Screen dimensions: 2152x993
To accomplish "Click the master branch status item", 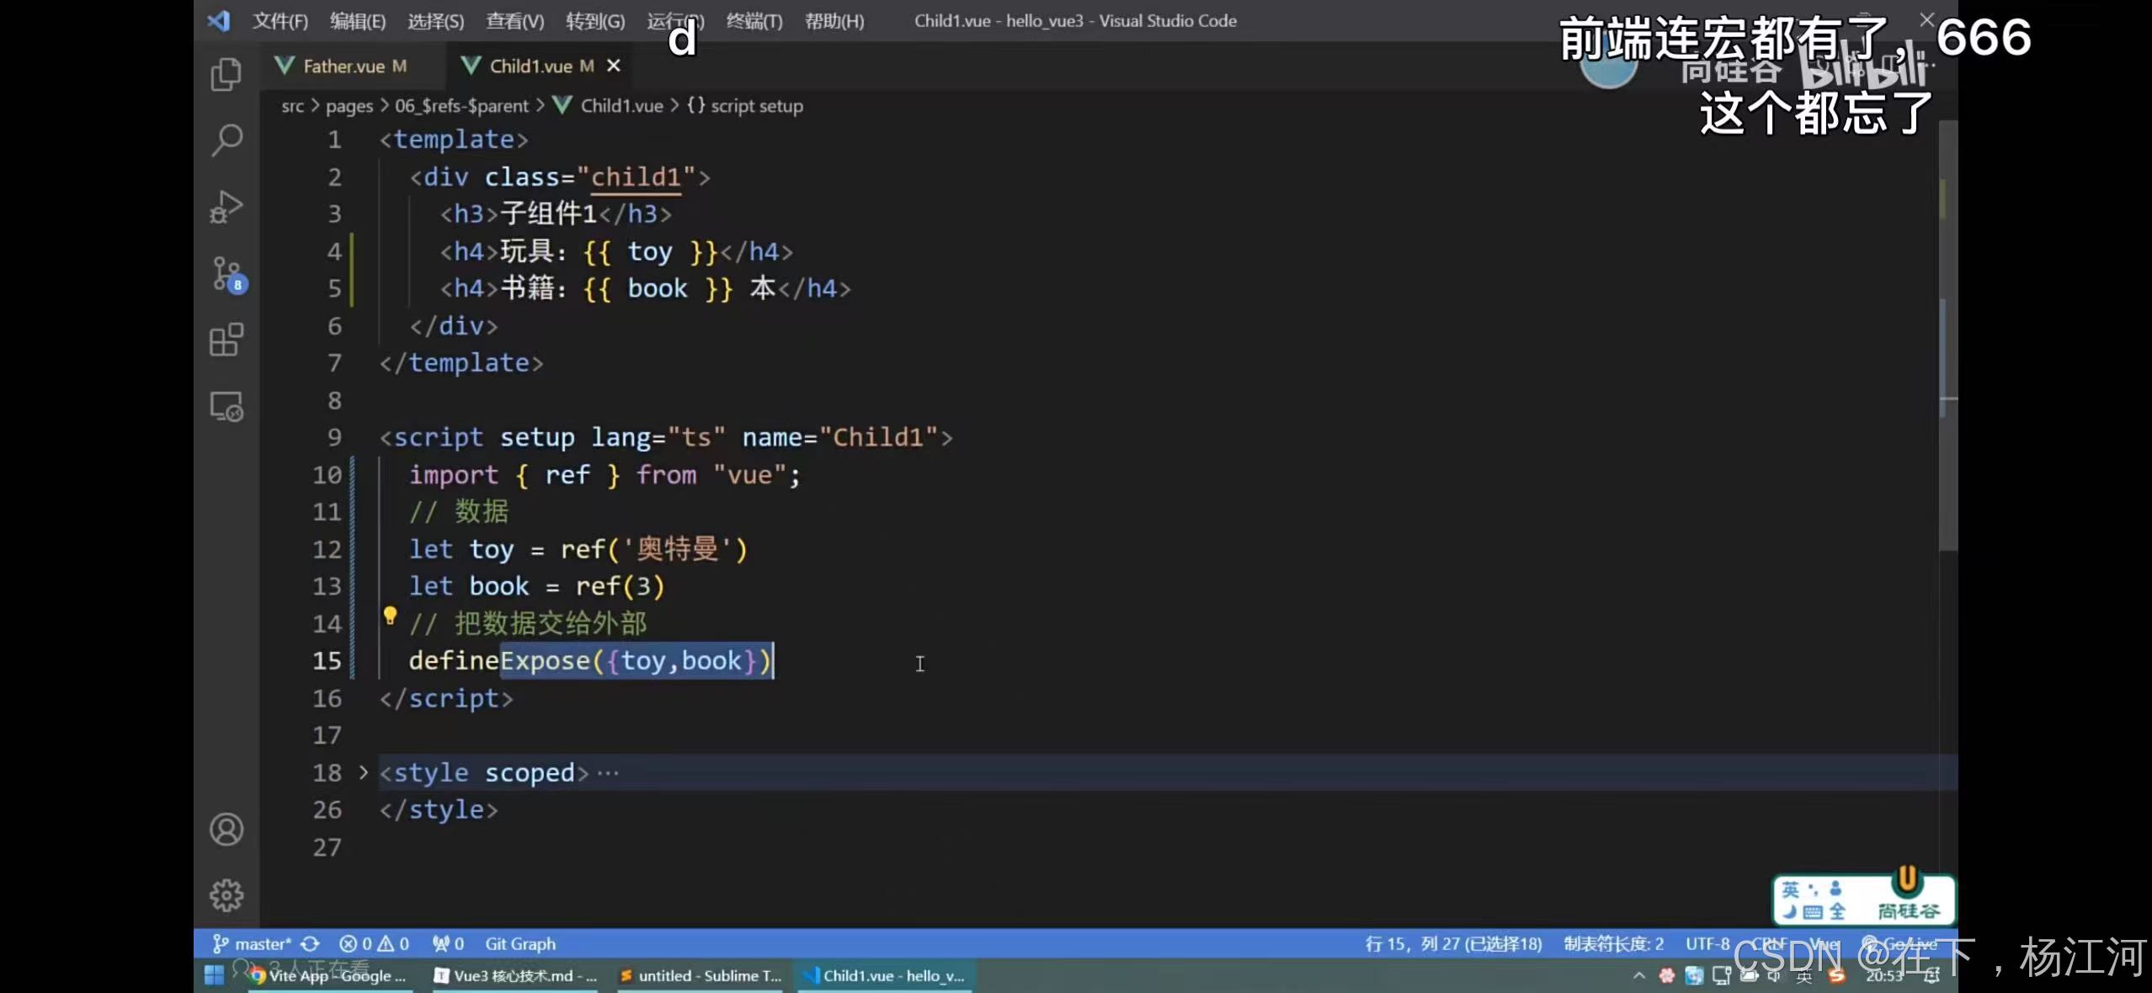I will click(x=253, y=943).
